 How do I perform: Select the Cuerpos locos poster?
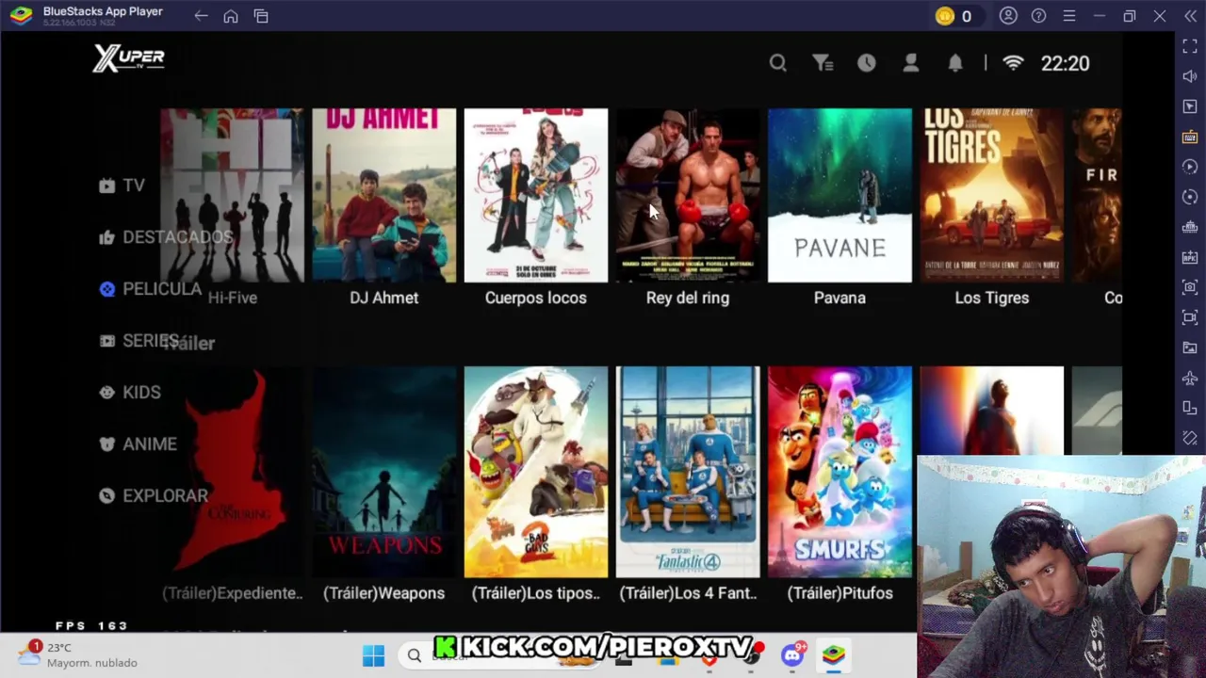tap(535, 195)
